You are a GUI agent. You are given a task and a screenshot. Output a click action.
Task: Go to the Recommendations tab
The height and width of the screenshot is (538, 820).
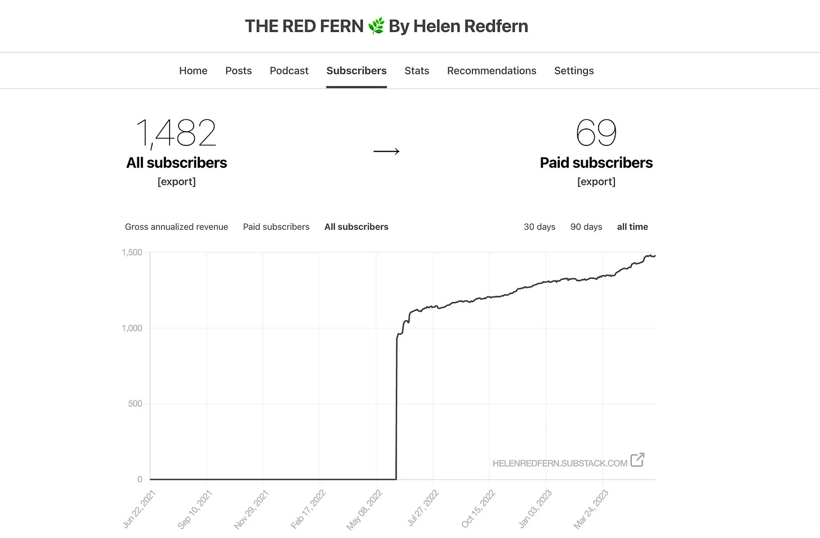coord(491,70)
